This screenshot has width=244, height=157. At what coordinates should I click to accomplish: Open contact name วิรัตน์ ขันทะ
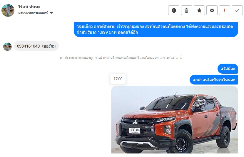click(x=29, y=7)
